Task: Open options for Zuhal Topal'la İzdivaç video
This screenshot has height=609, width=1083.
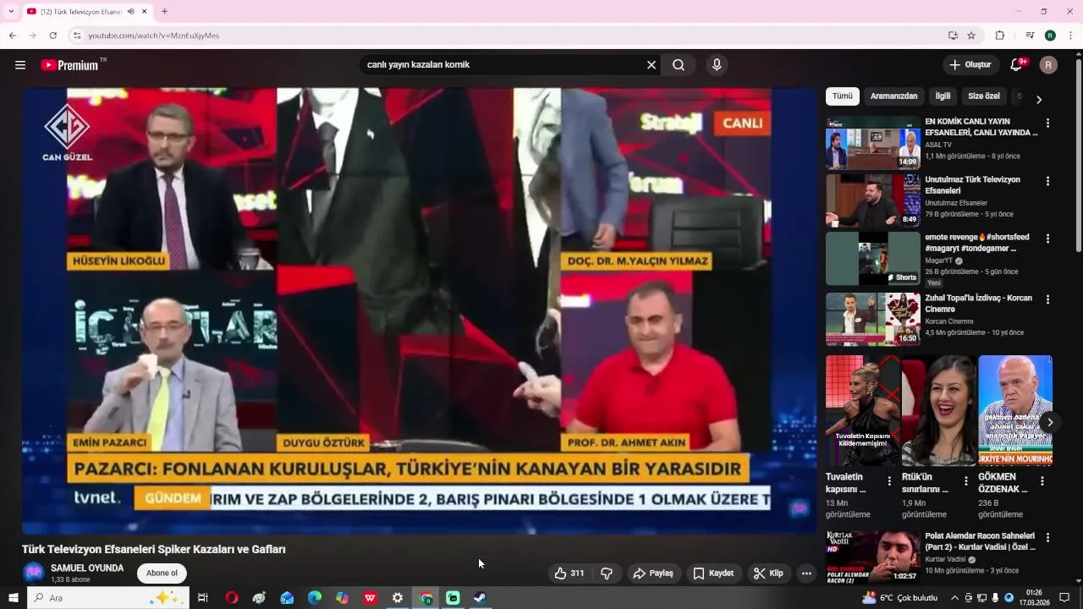Action: (1047, 299)
